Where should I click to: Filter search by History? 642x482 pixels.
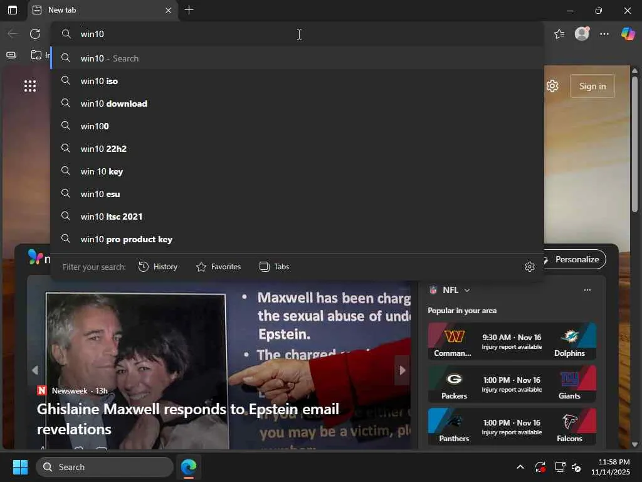pos(158,267)
